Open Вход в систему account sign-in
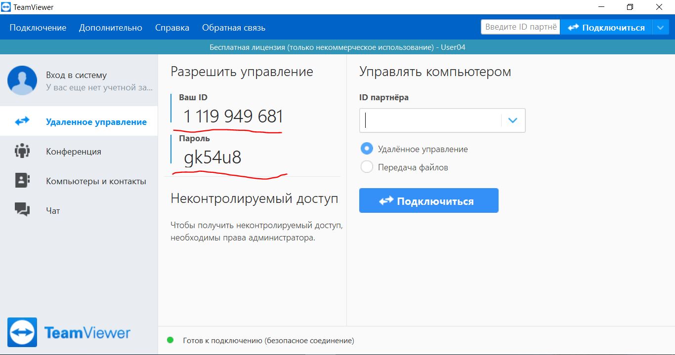Viewport: 675px width, 355px height. pyautogui.click(x=76, y=75)
